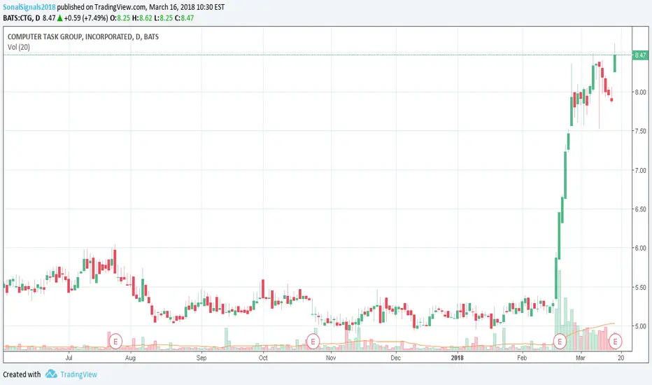Click the '2018' year axis label
652x385 pixels.
(457, 358)
